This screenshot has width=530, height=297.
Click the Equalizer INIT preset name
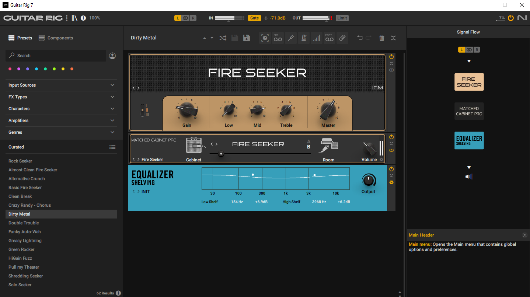146,192
